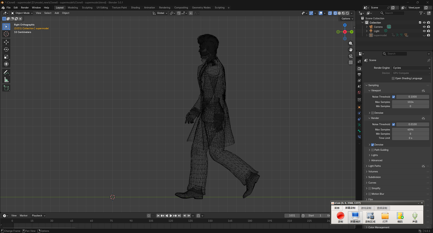Click the red oCam record button
The image size is (433, 233).
(341, 215)
